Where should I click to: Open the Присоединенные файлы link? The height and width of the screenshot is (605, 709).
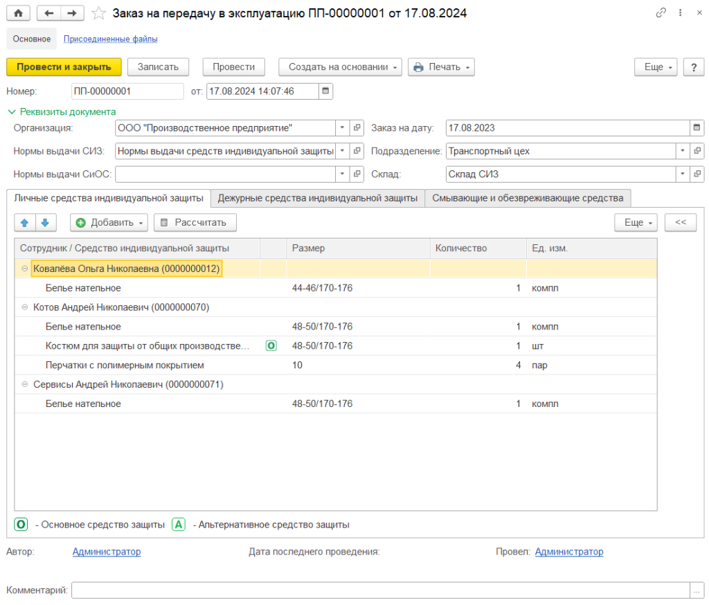tap(110, 39)
